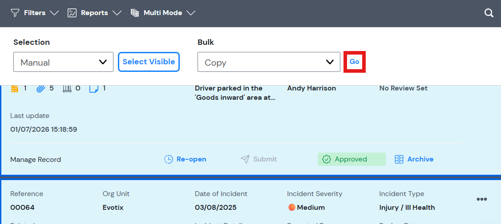Click the Archive link
Image resolution: width=501 pixels, height=224 pixels.
pos(420,159)
